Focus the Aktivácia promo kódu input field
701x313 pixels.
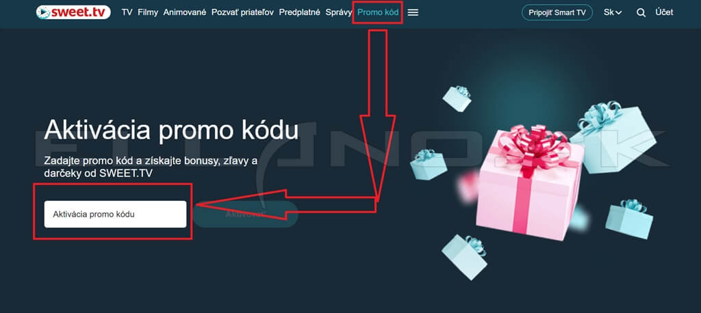click(x=115, y=215)
